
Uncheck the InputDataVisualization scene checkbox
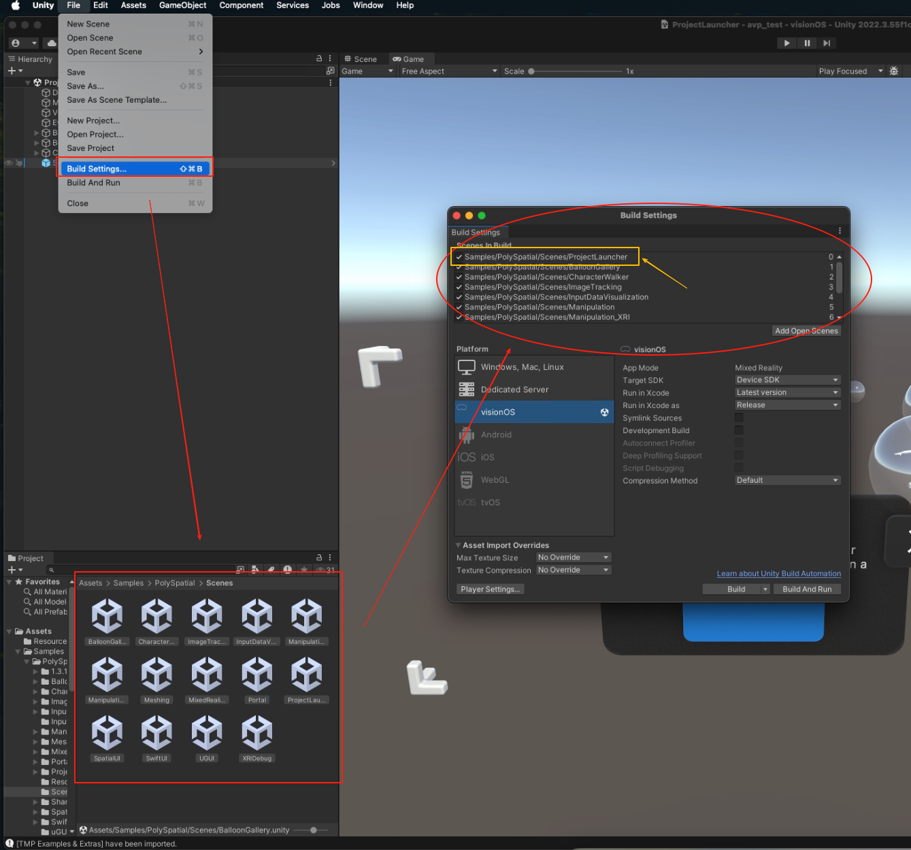[x=459, y=297]
